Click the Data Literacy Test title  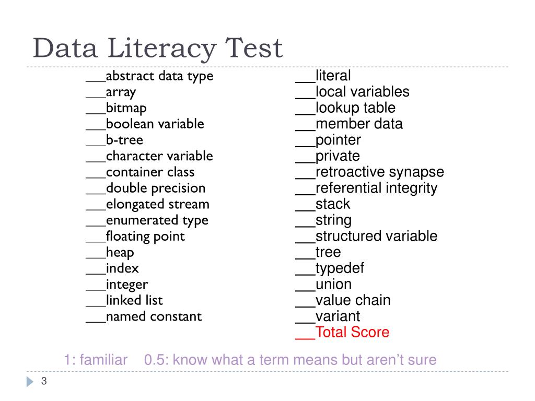click(x=158, y=48)
